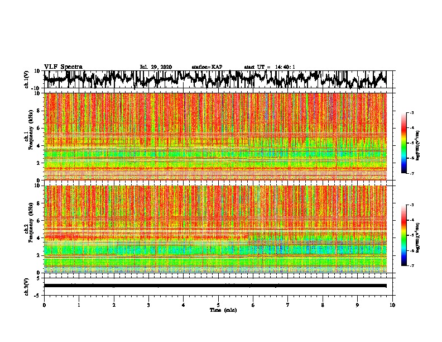Click ch.1 frequency axis tick "2"
Image resolution: width=442 pixels, height=342 pixels.
pyautogui.click(x=39, y=163)
